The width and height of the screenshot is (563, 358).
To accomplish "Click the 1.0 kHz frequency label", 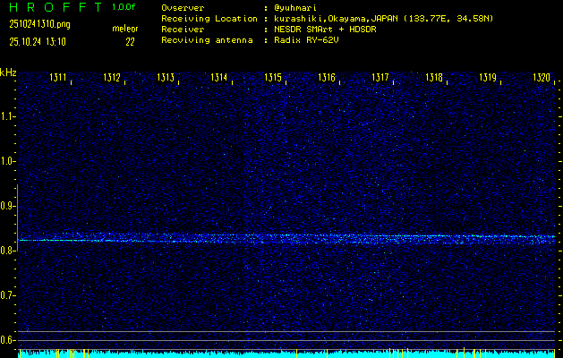I will (8, 161).
